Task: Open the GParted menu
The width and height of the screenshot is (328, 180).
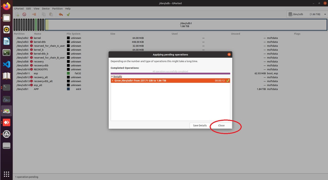Action: (x=19, y=8)
